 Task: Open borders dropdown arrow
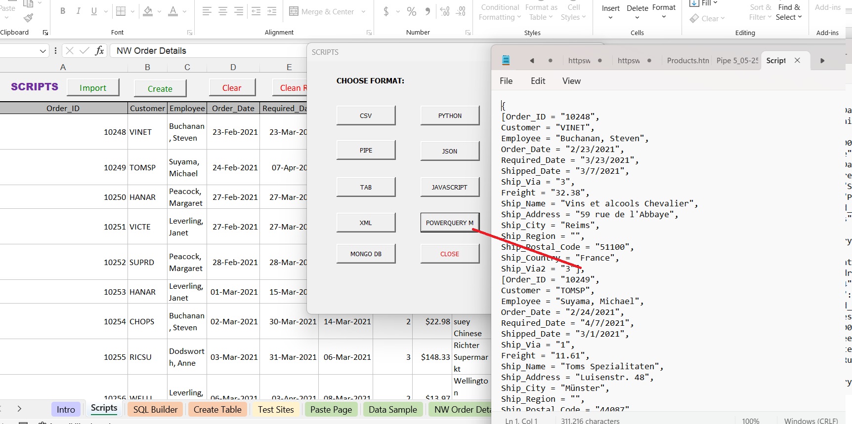point(132,11)
